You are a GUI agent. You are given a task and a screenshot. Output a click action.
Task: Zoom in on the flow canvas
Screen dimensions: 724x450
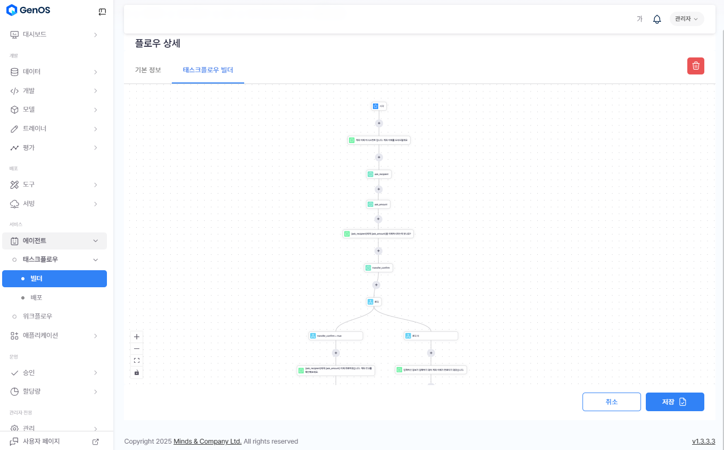click(x=137, y=337)
